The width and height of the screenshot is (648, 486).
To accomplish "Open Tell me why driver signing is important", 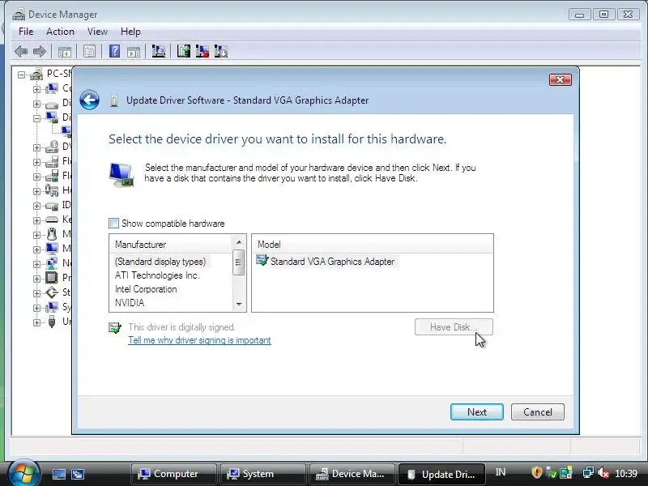I will point(199,340).
